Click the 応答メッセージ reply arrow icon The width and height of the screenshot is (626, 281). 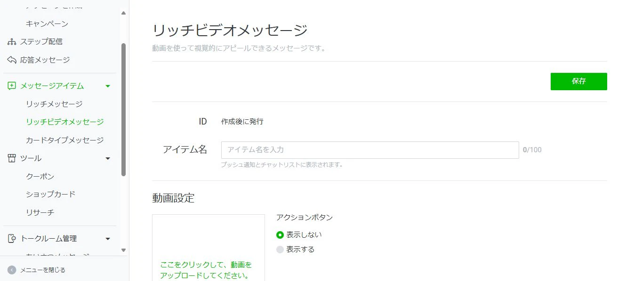click(12, 60)
